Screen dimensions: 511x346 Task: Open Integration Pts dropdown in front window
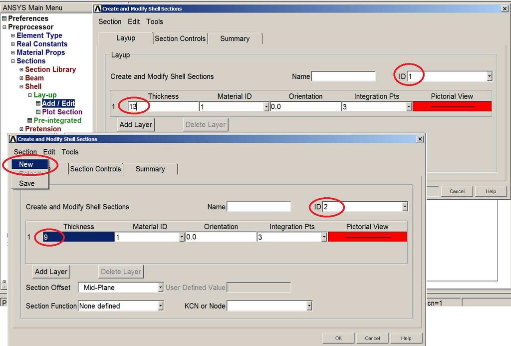324,237
